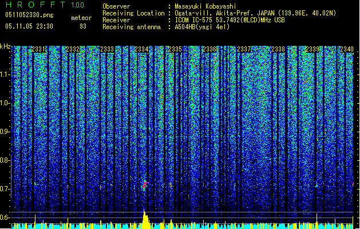Select the ICOM IC-575 receiver description
The width and height of the screenshot is (360, 229).
(x=230, y=20)
